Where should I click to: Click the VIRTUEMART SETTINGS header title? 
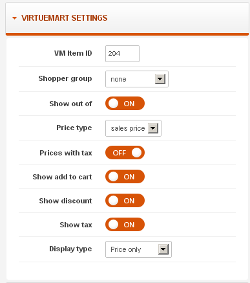[65, 18]
